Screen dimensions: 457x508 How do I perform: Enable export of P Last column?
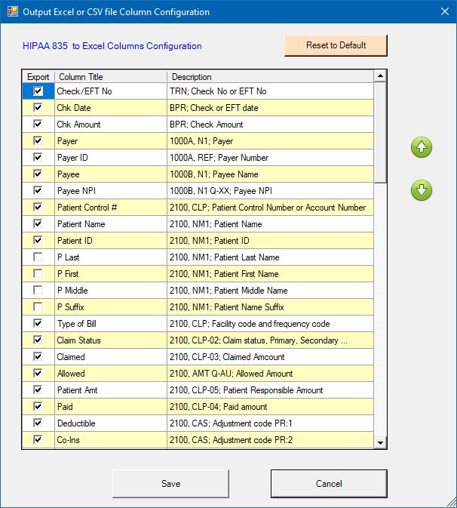[38, 257]
